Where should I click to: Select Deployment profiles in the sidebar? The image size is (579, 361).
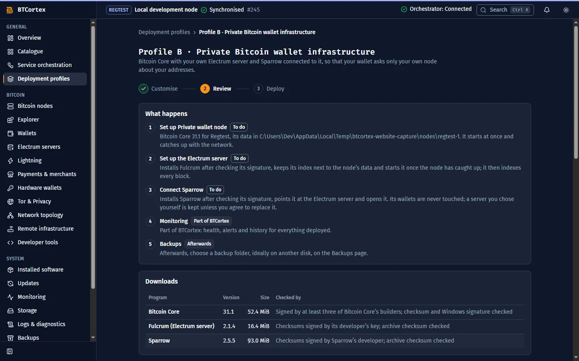coord(45,79)
